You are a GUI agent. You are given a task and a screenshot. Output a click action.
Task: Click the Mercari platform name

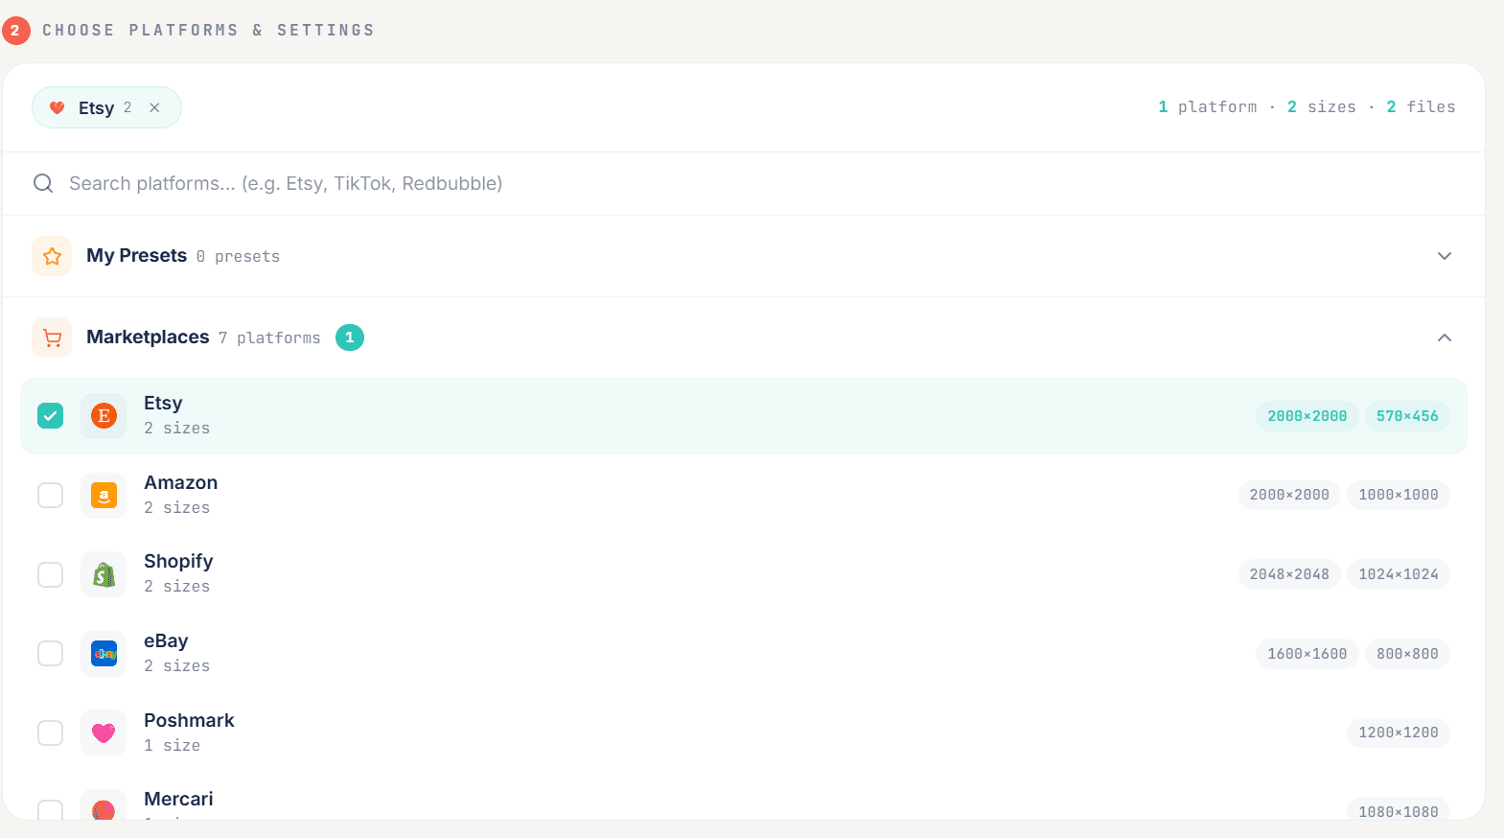point(178,799)
